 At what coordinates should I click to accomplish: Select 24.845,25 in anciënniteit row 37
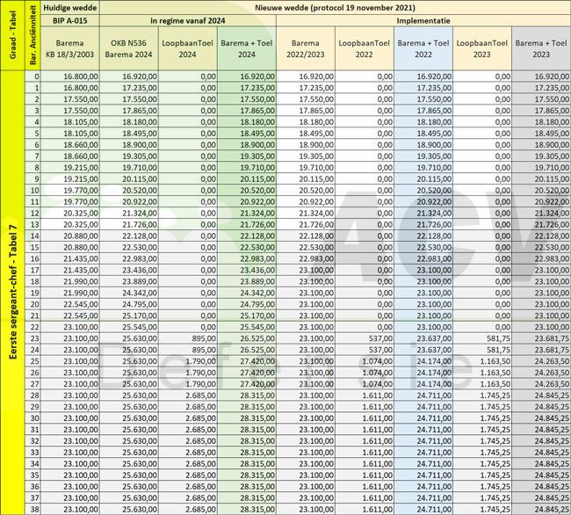pyautogui.click(x=541, y=498)
